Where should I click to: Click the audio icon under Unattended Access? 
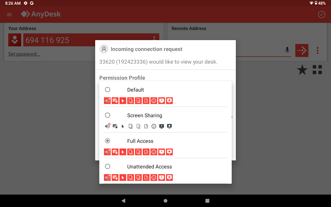[x=107, y=178]
